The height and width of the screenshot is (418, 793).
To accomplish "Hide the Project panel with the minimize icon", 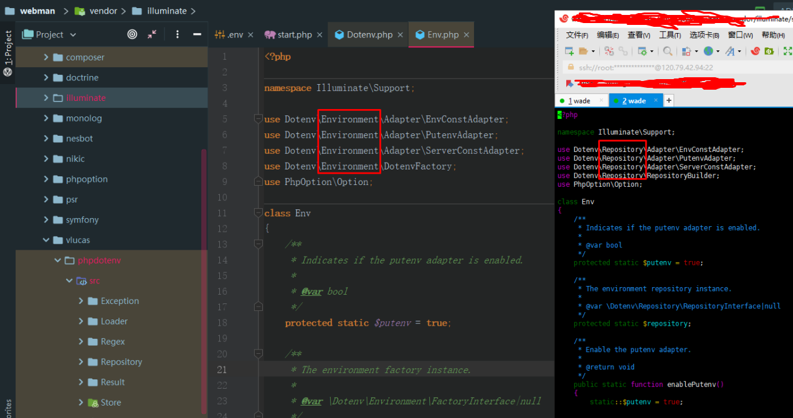I will click(197, 35).
